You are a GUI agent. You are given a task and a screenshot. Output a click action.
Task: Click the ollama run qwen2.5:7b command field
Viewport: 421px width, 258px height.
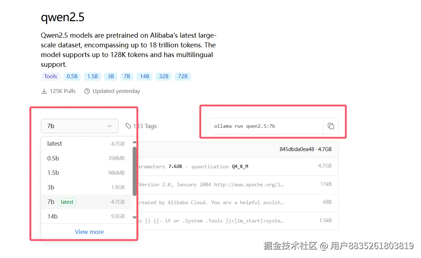click(266, 126)
